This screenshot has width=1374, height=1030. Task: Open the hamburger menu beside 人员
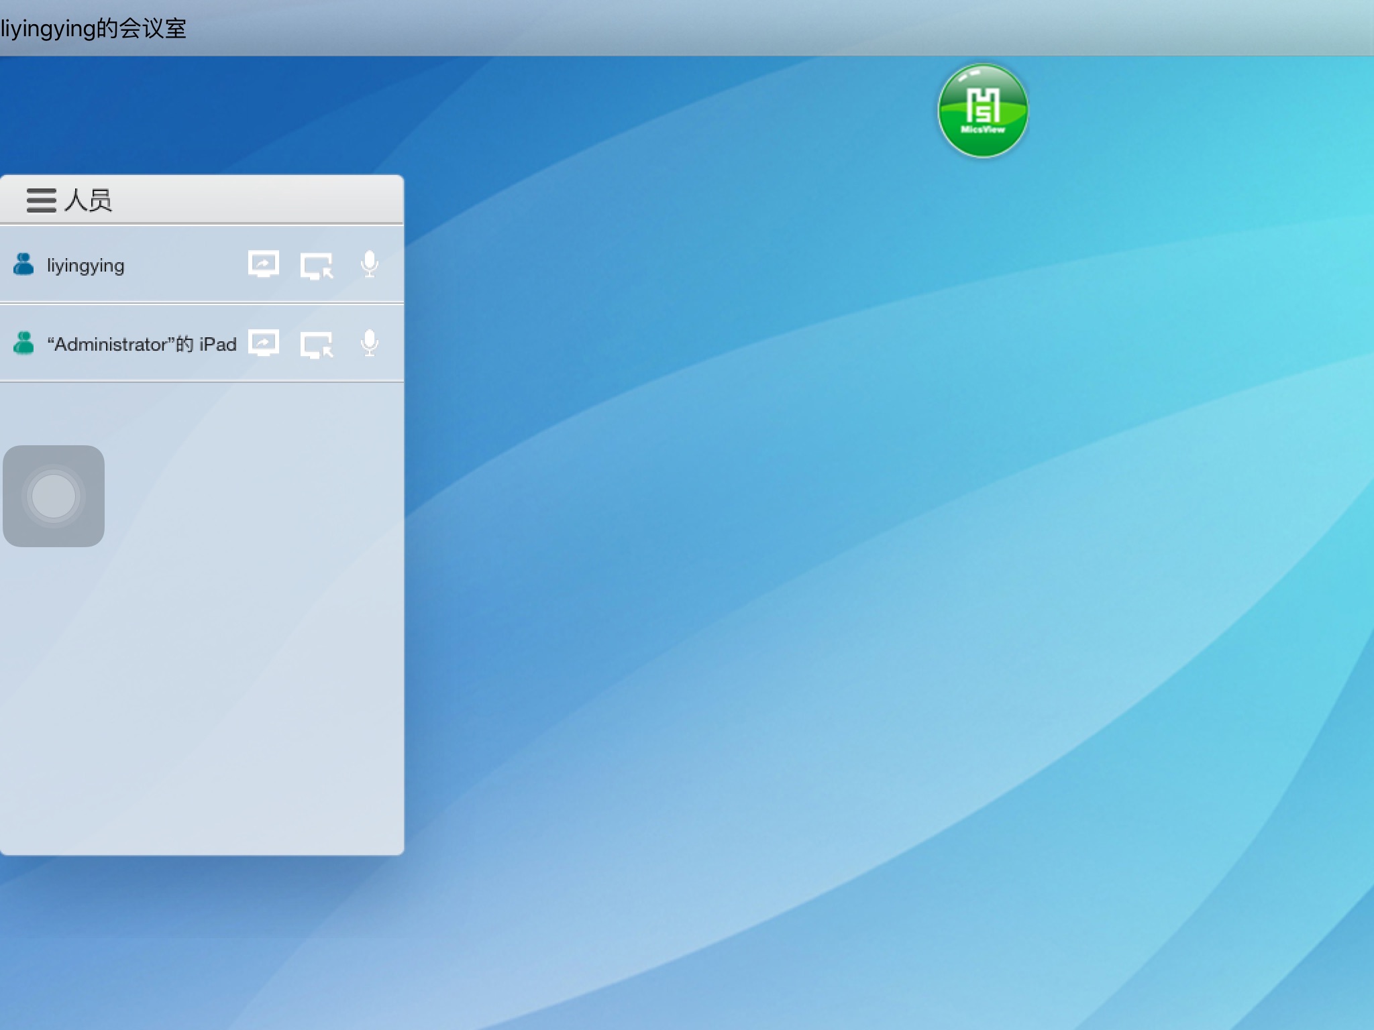pyautogui.click(x=41, y=201)
